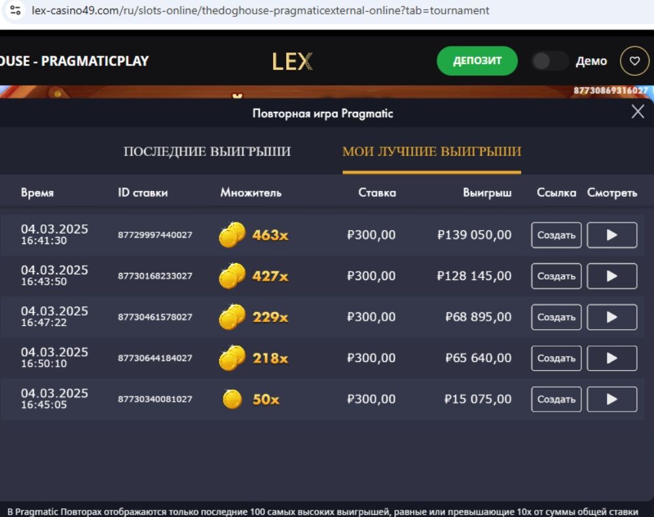Create link for ₽68 895,00 win

tap(556, 317)
